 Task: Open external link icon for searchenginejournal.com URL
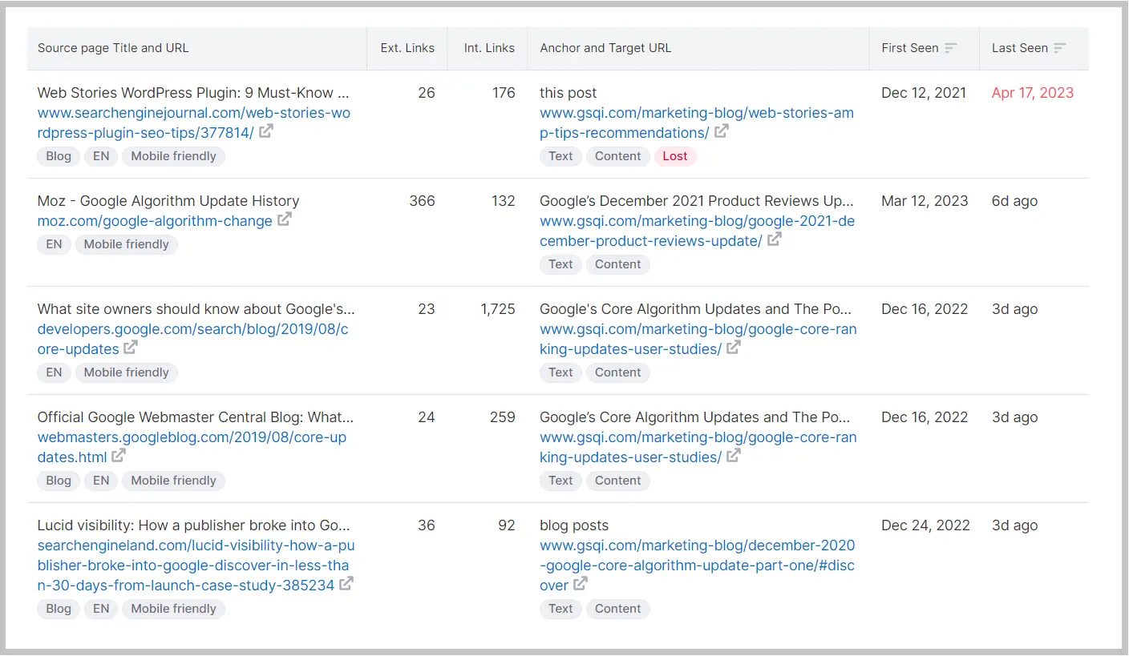coord(266,131)
